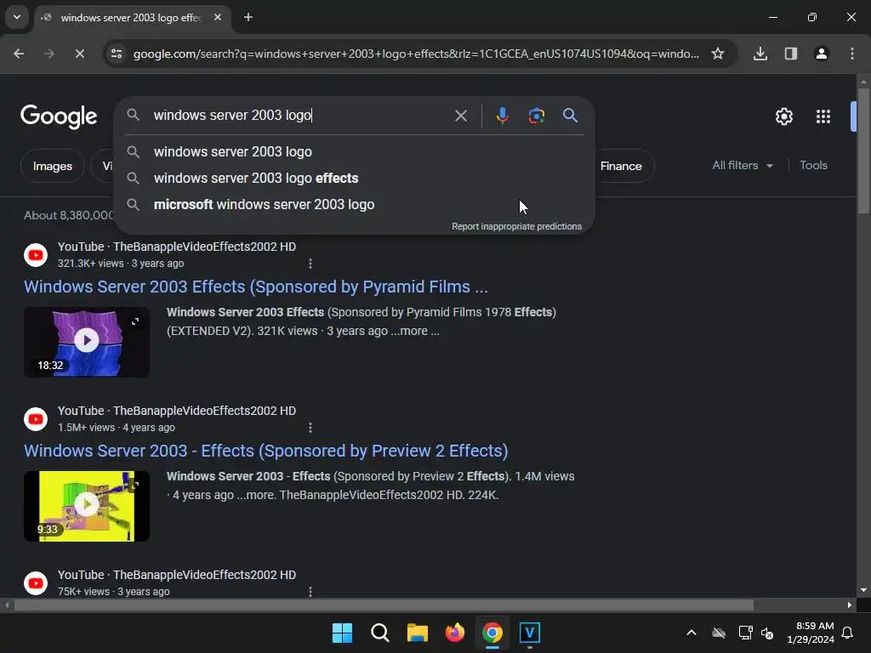Close the windows server 2003 logo tab

tap(218, 17)
